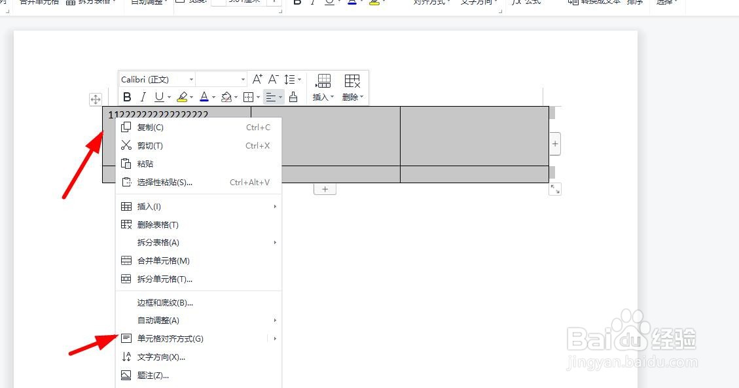Toggle underline on floating toolbar
The width and height of the screenshot is (739, 388).
(x=158, y=97)
